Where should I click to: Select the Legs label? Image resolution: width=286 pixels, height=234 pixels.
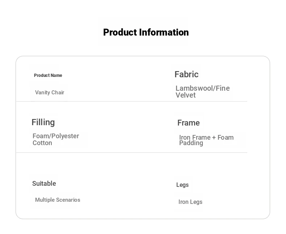(x=182, y=185)
